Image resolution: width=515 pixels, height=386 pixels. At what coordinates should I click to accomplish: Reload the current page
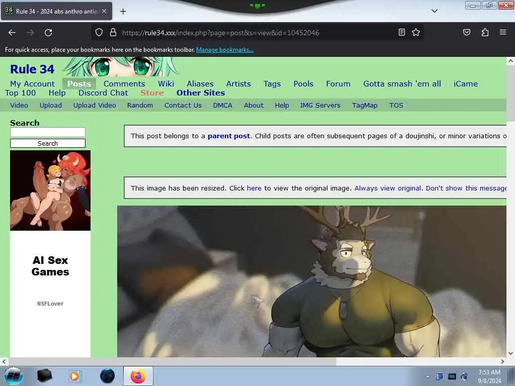48,33
